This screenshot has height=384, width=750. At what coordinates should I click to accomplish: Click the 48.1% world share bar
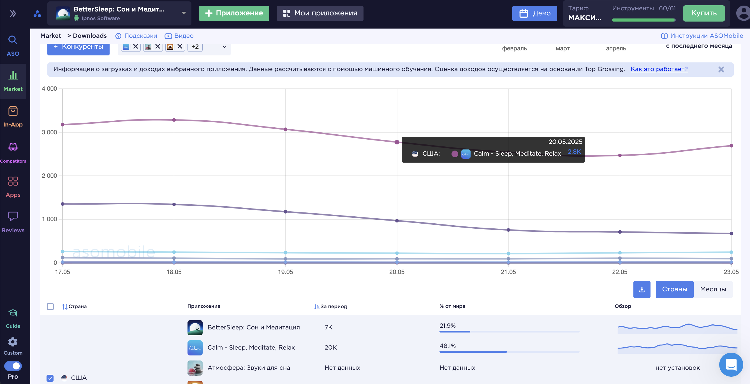click(509, 352)
